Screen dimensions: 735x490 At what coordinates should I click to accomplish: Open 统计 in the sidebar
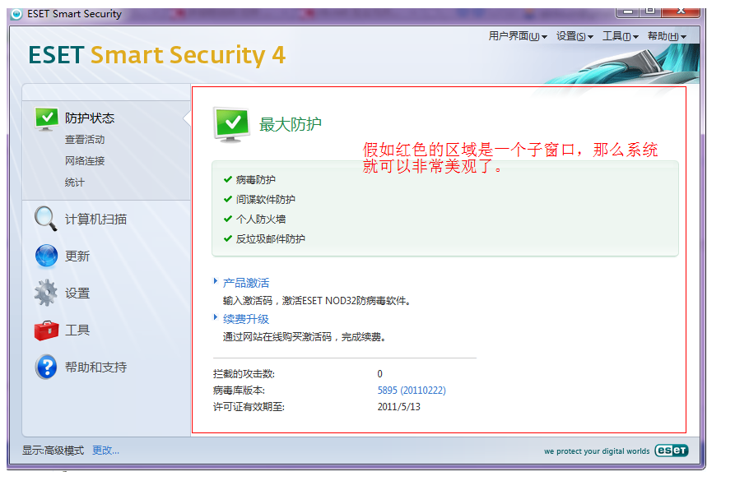75,183
